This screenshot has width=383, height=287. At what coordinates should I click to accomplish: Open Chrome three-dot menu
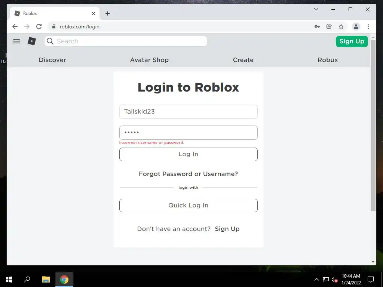pyautogui.click(x=368, y=27)
